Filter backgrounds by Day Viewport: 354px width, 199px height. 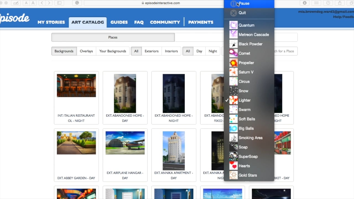(x=199, y=51)
